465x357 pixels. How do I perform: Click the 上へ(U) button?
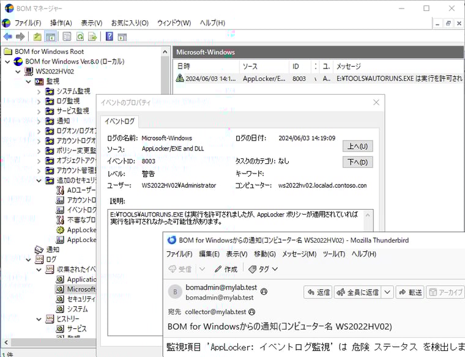(x=358, y=146)
